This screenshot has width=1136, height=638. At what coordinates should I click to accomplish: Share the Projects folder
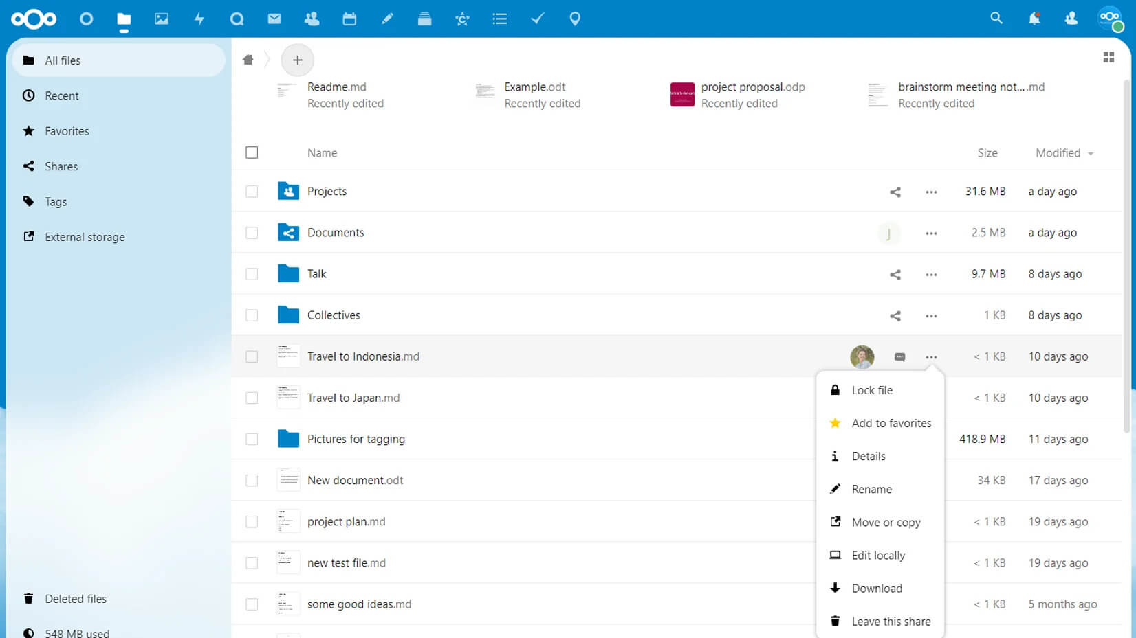click(x=895, y=192)
